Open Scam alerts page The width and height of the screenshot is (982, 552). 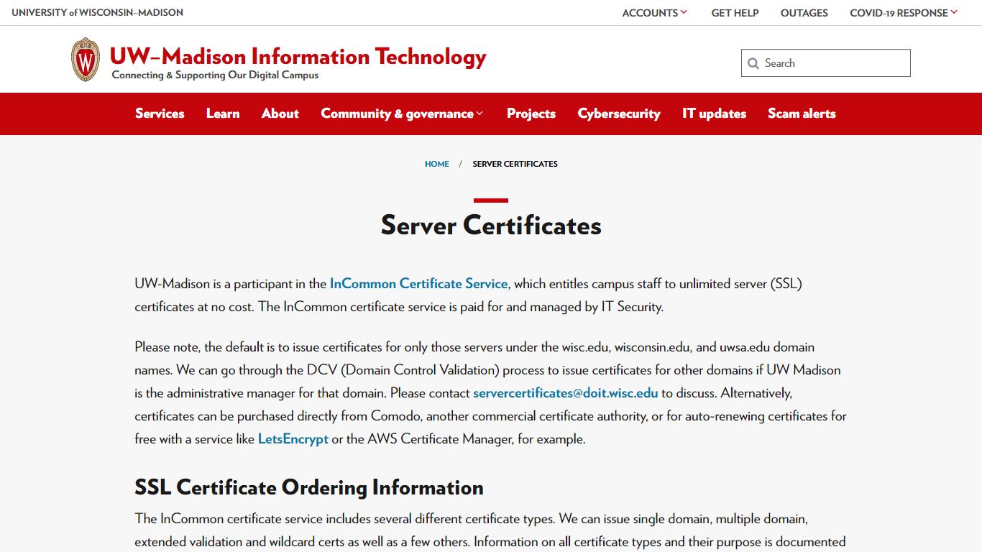802,114
